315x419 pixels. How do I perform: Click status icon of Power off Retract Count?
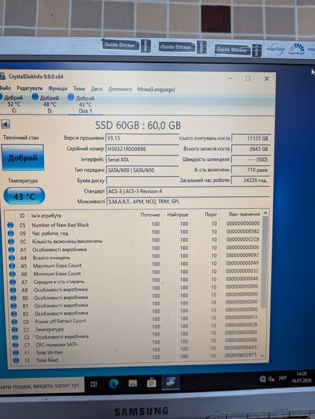14,322
